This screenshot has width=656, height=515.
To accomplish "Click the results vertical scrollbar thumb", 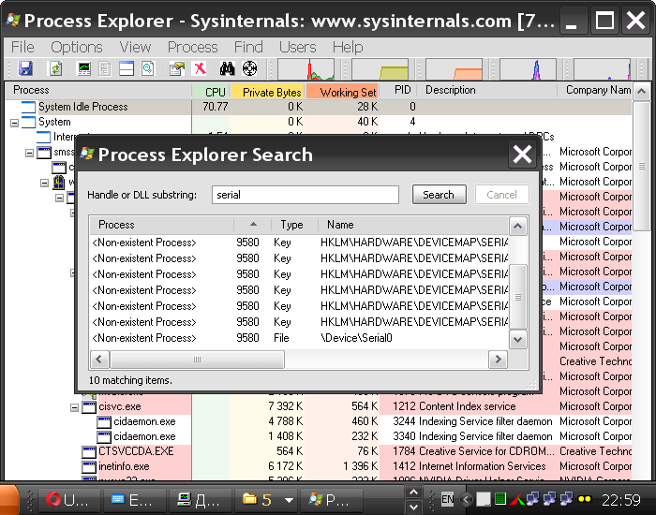I will coord(518,298).
